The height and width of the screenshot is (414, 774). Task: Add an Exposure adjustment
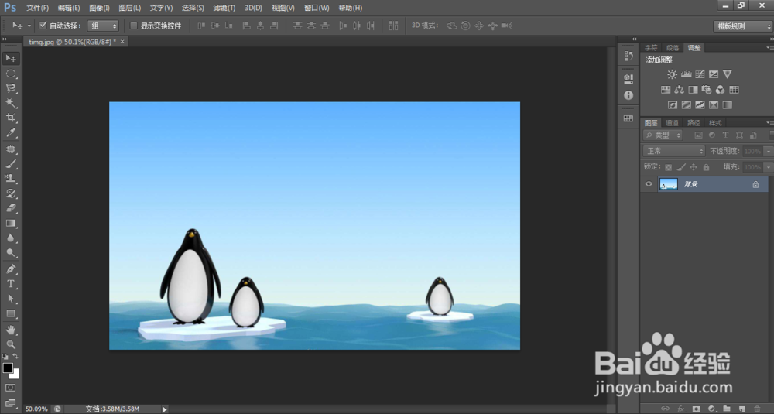click(x=714, y=74)
